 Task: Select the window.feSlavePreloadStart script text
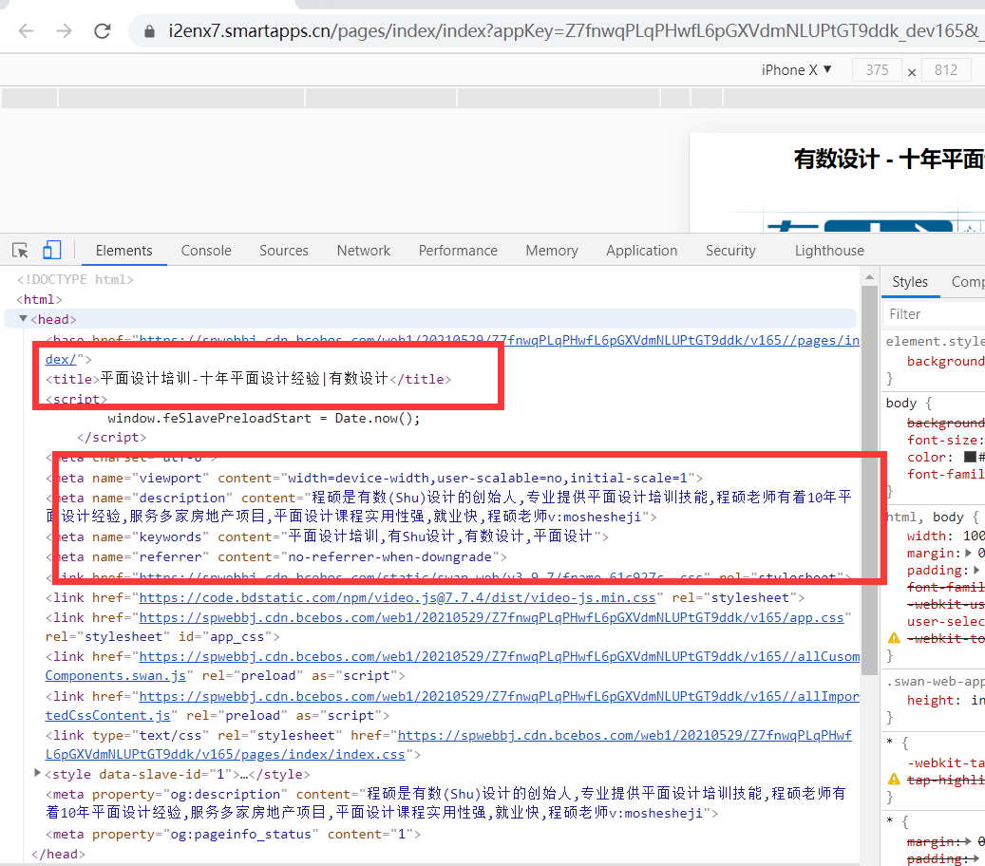[264, 418]
